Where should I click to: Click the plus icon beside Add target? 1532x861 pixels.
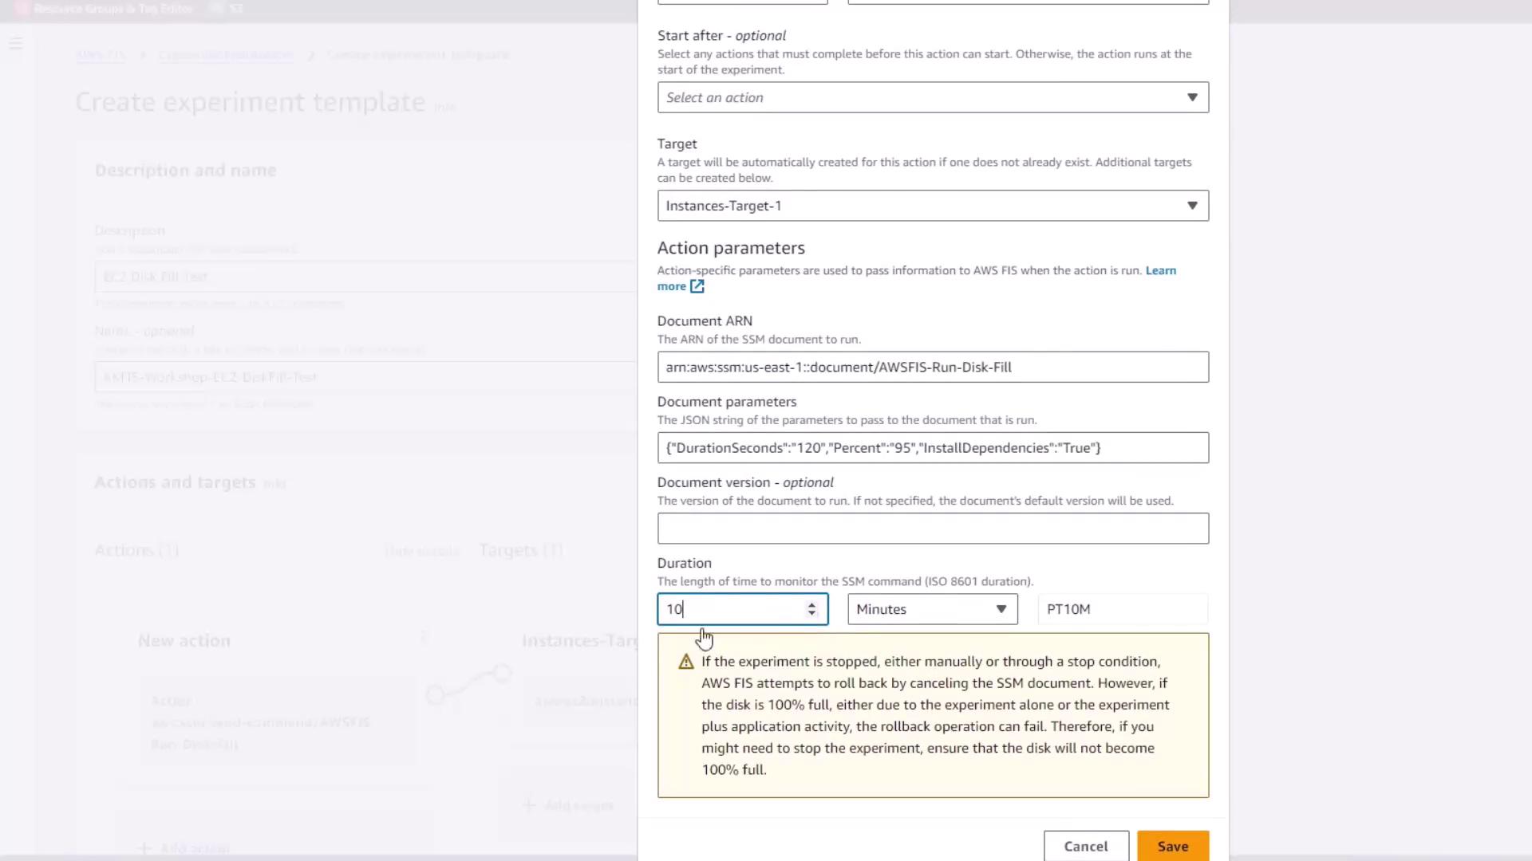tap(528, 805)
